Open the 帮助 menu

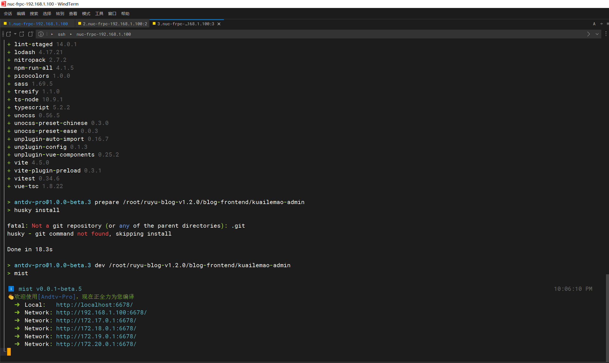pos(125,13)
